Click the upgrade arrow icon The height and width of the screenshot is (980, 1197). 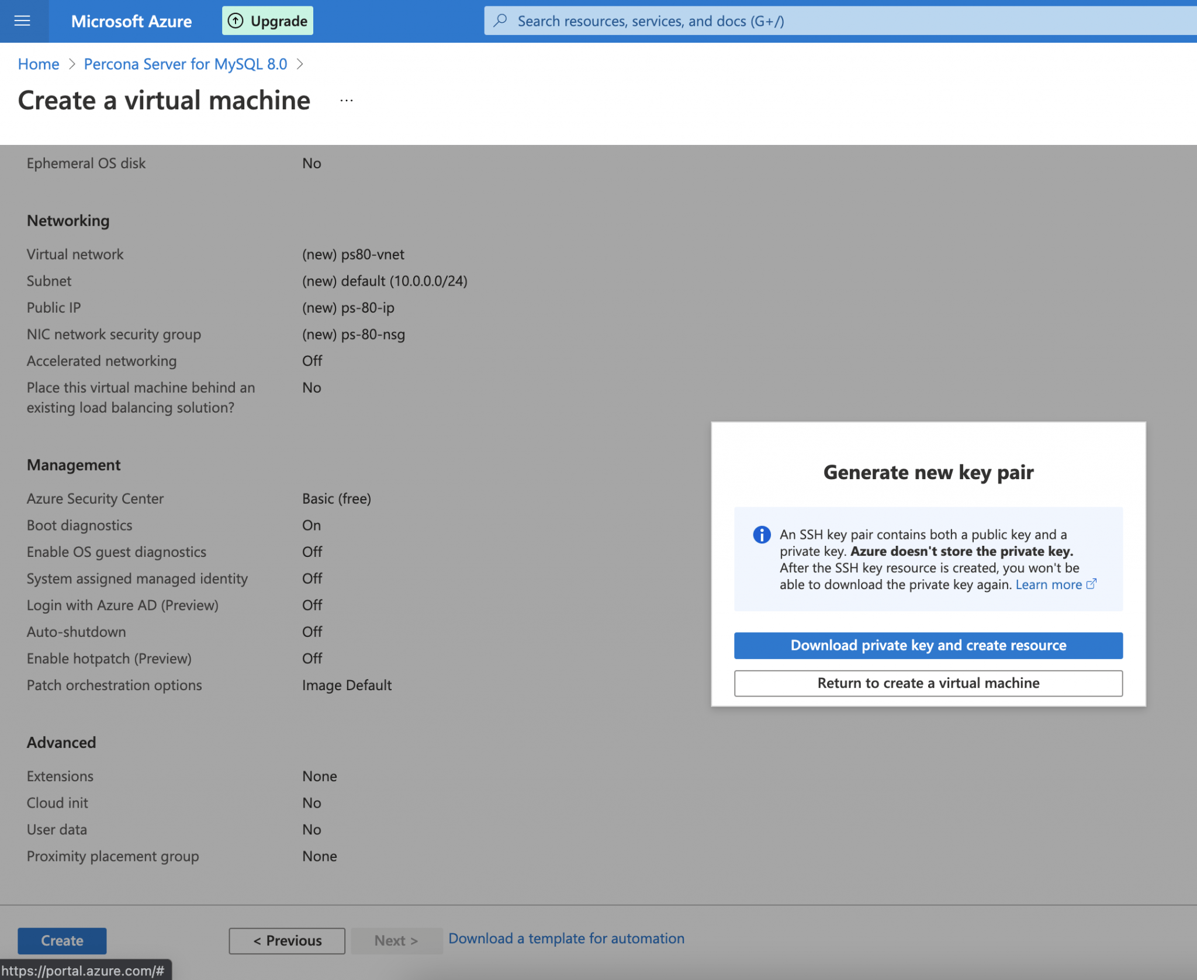tap(236, 20)
